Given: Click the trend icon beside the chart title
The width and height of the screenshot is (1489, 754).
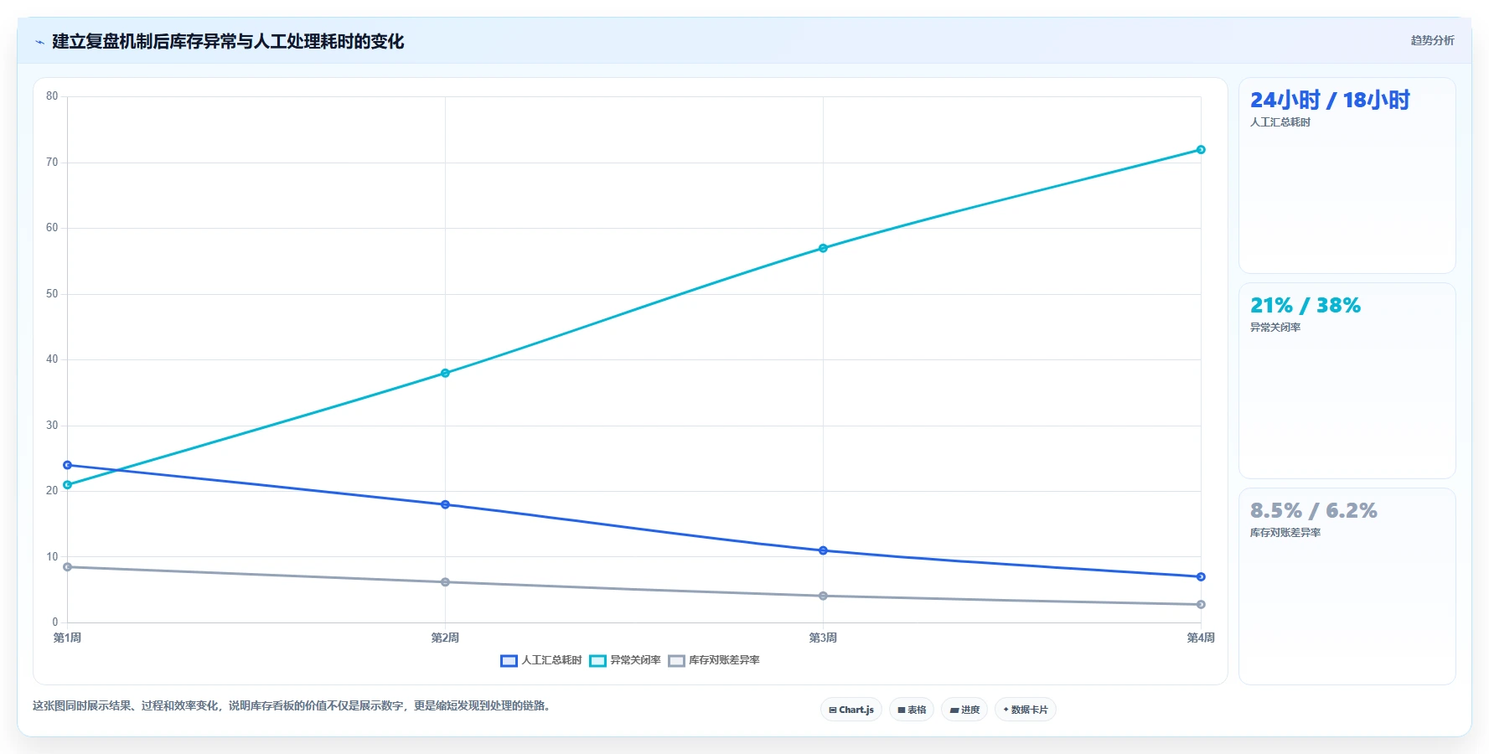Looking at the screenshot, I should pos(39,42).
